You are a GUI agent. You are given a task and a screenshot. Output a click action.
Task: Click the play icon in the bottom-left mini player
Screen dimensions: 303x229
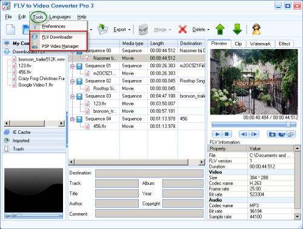pos(7,216)
